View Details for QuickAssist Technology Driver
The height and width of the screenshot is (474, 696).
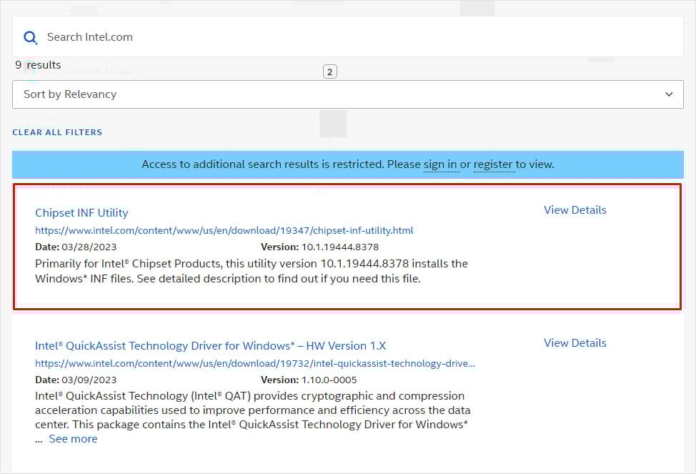pos(575,343)
